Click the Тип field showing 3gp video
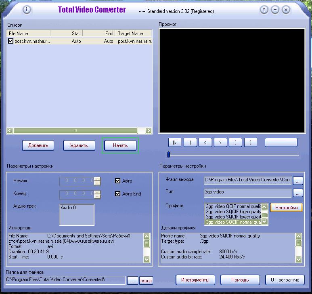 click(x=248, y=193)
